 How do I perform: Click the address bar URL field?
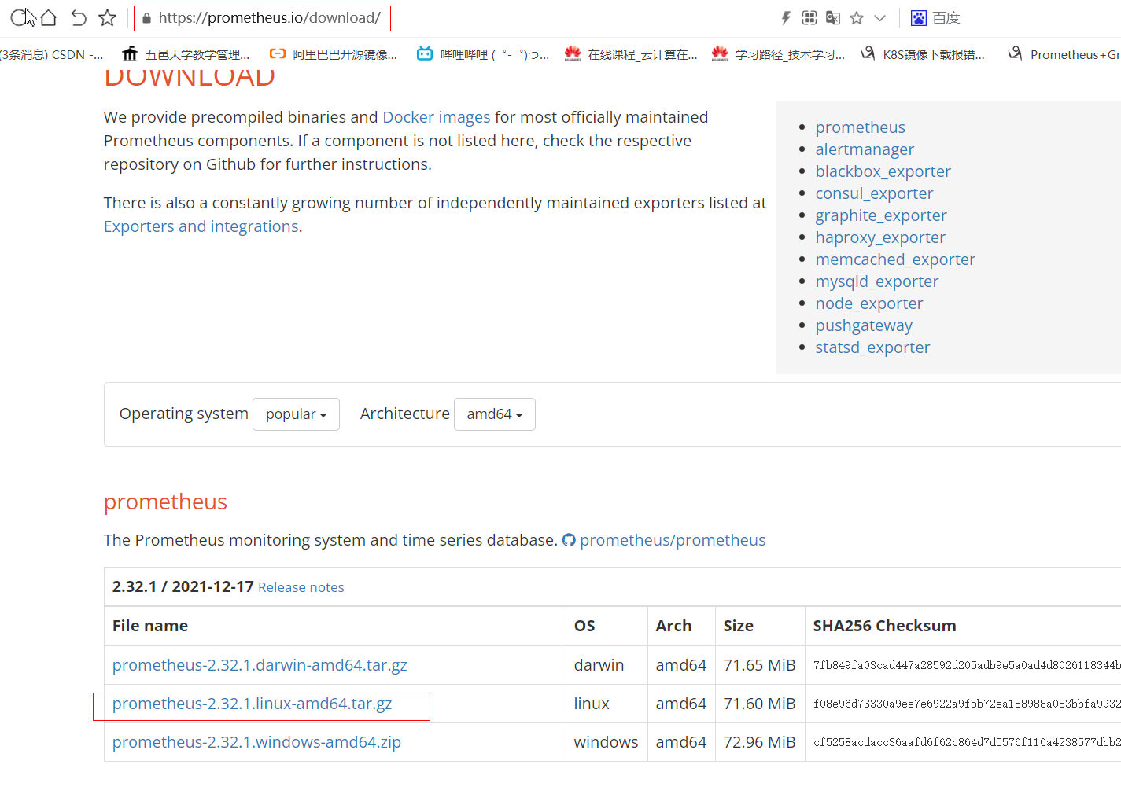click(x=262, y=18)
